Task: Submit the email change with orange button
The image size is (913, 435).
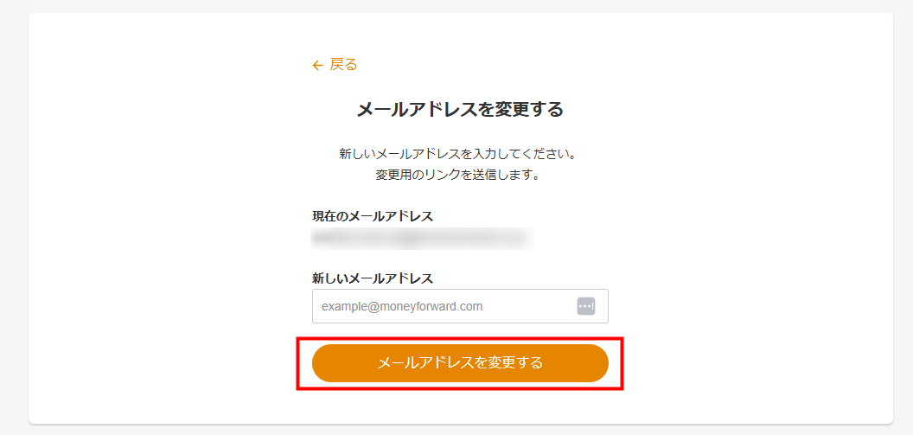Action: [x=460, y=363]
